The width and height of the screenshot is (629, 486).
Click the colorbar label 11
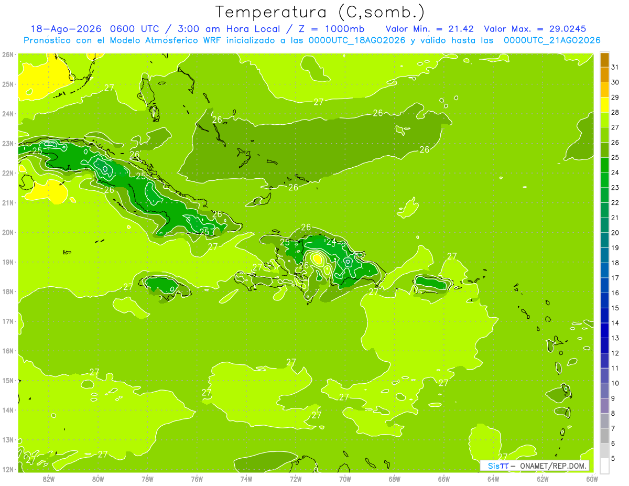click(615, 368)
